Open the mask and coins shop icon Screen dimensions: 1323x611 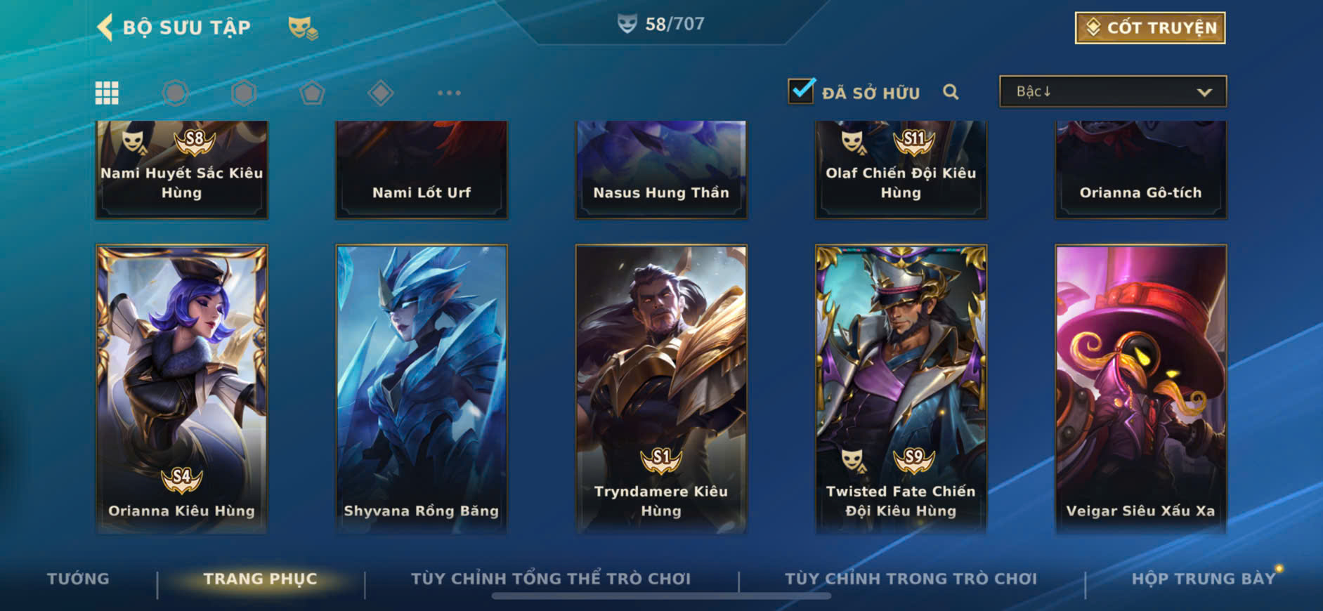coord(303,28)
